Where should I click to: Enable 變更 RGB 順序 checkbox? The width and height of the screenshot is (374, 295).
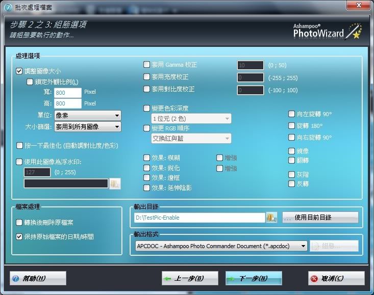146,128
